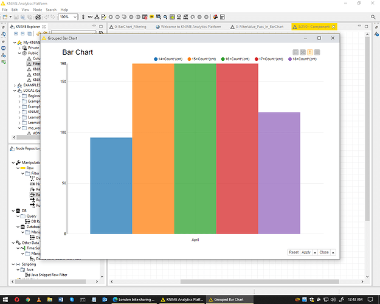This screenshot has width=380, height=304.
Task: Open the Help menu
Action: pyautogui.click(x=64, y=10)
